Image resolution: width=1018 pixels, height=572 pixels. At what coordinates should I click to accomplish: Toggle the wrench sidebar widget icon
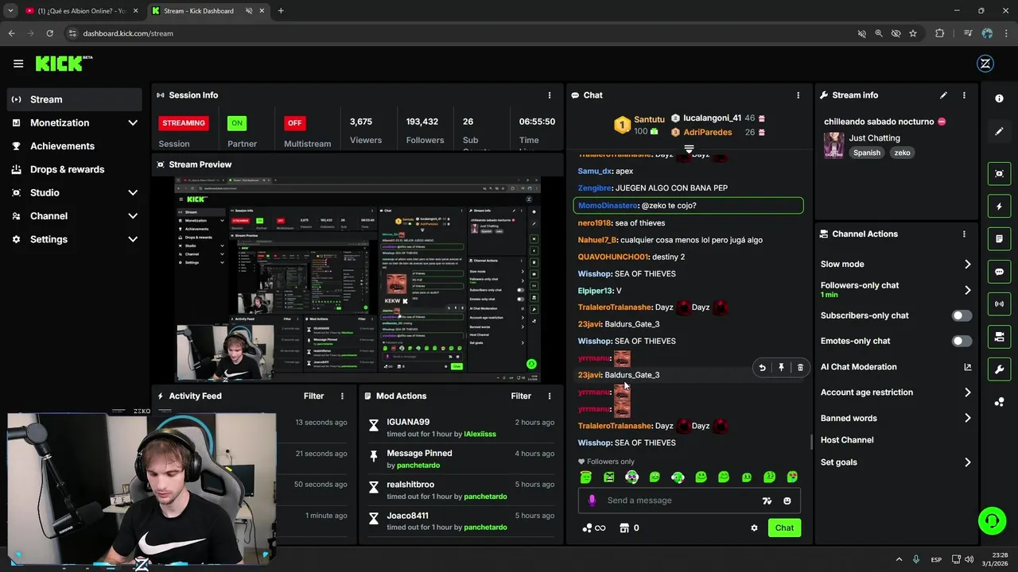pos(999,369)
